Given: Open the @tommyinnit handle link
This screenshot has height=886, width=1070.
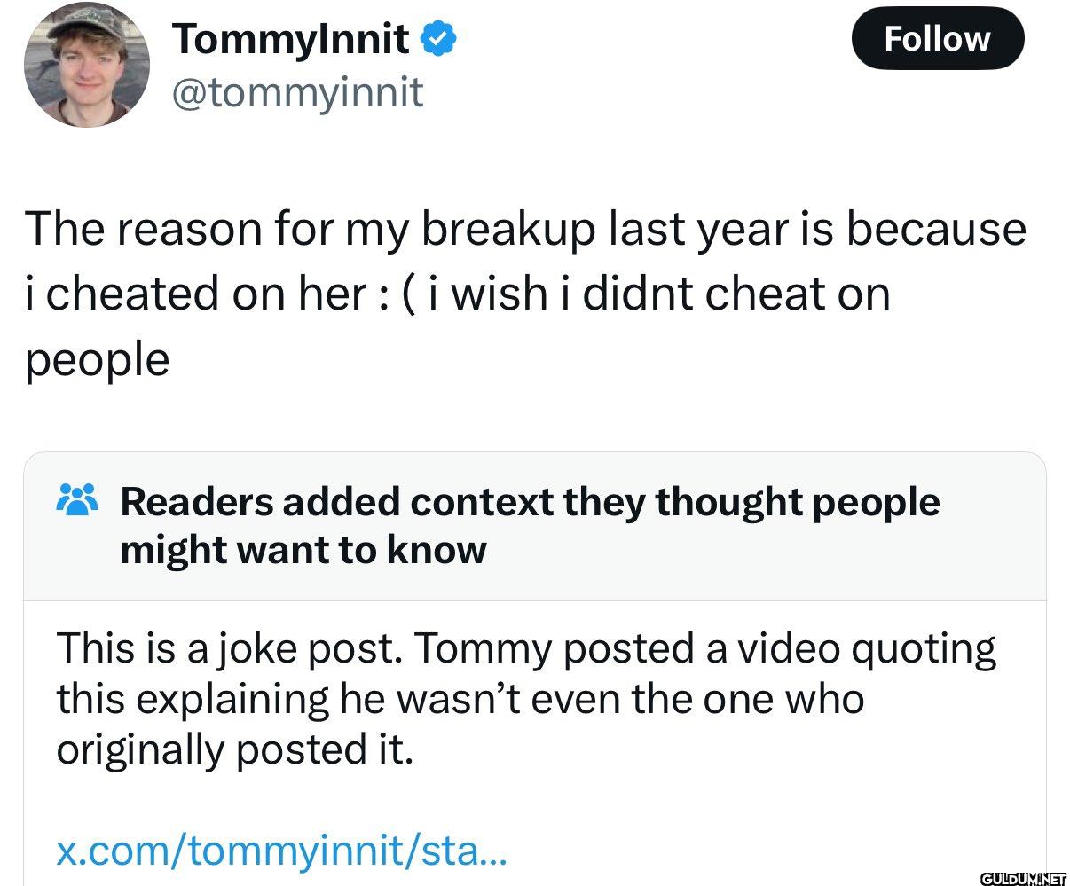Looking at the screenshot, I should (x=297, y=91).
